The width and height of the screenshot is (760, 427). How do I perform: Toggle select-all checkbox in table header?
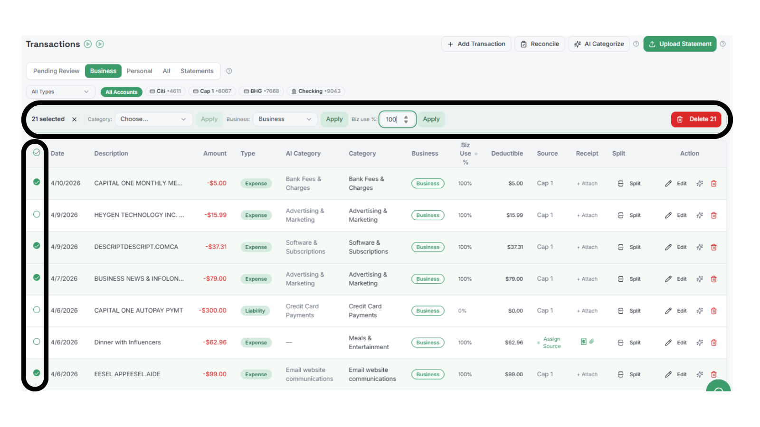(x=37, y=153)
